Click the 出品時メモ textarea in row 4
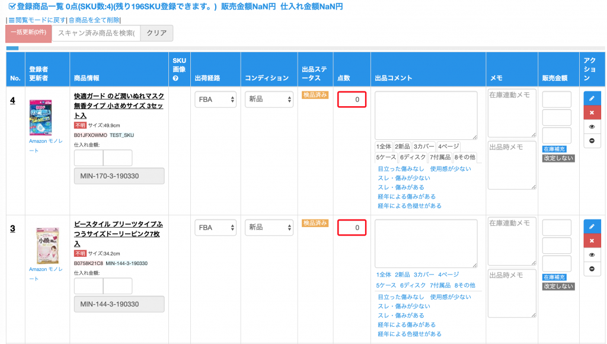Viewport: 607px width, 344px height. click(x=512, y=165)
